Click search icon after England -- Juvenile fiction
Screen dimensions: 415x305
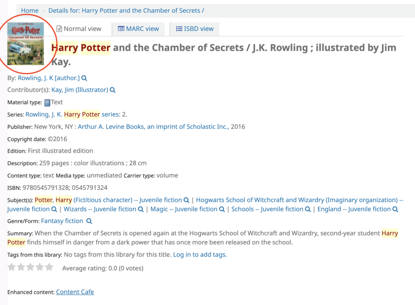[x=395, y=209]
